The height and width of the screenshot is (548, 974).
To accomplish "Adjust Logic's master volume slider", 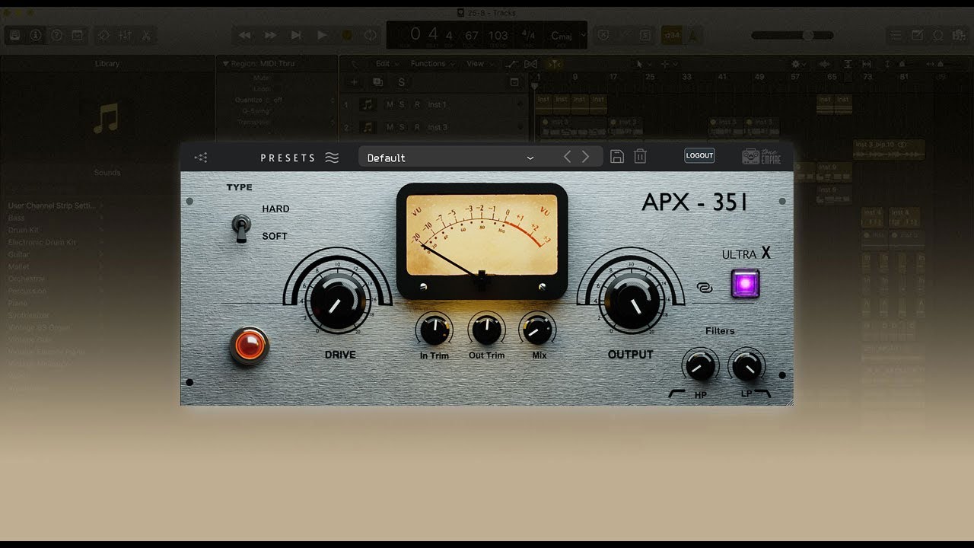I will click(x=792, y=35).
